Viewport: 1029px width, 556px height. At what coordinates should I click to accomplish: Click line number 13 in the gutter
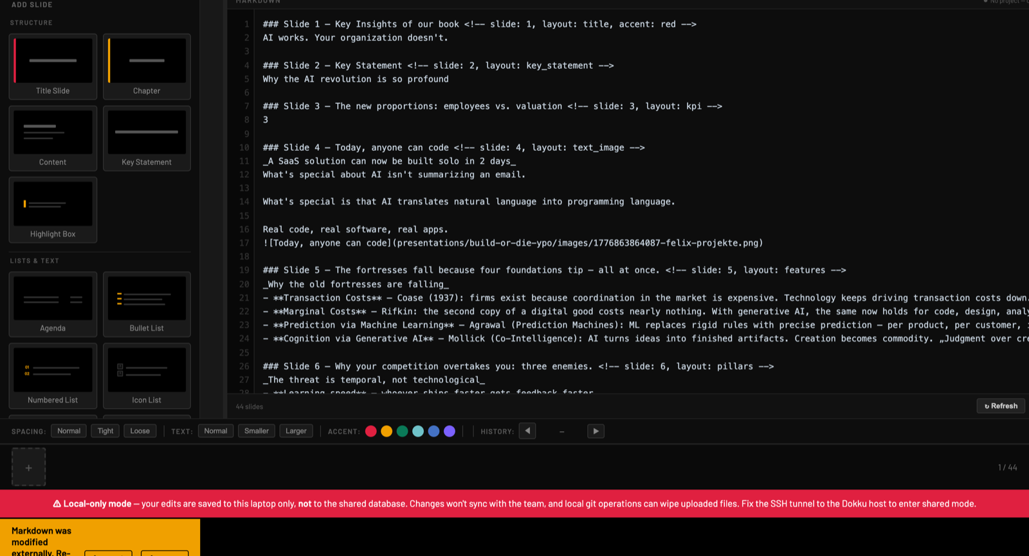point(244,188)
